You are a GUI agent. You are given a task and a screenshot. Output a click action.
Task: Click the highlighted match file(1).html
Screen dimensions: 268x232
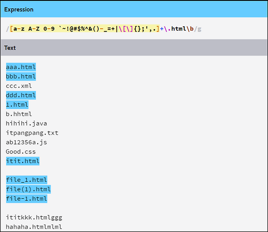28,189
